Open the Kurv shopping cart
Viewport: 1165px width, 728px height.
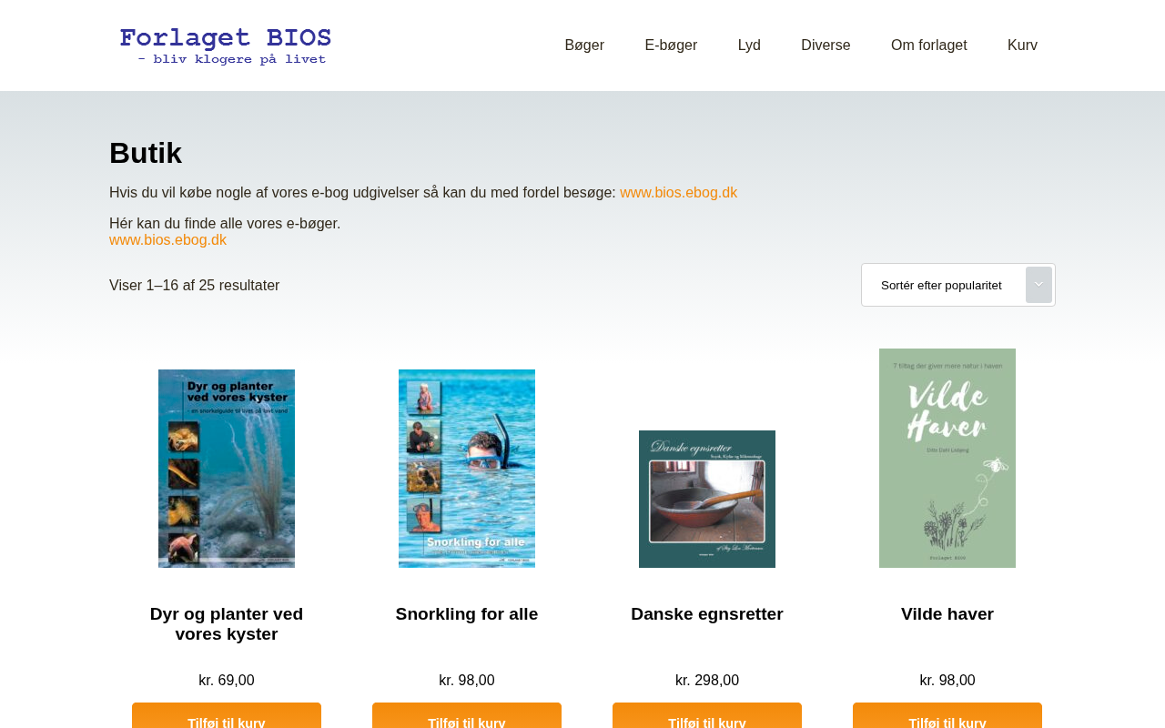tap(1022, 45)
